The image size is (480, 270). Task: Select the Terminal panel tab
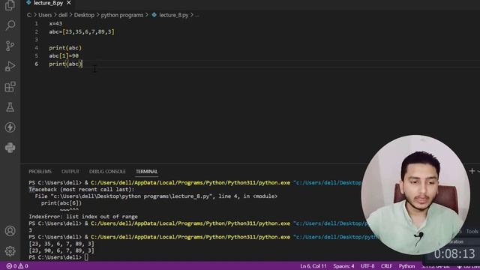pos(147,172)
